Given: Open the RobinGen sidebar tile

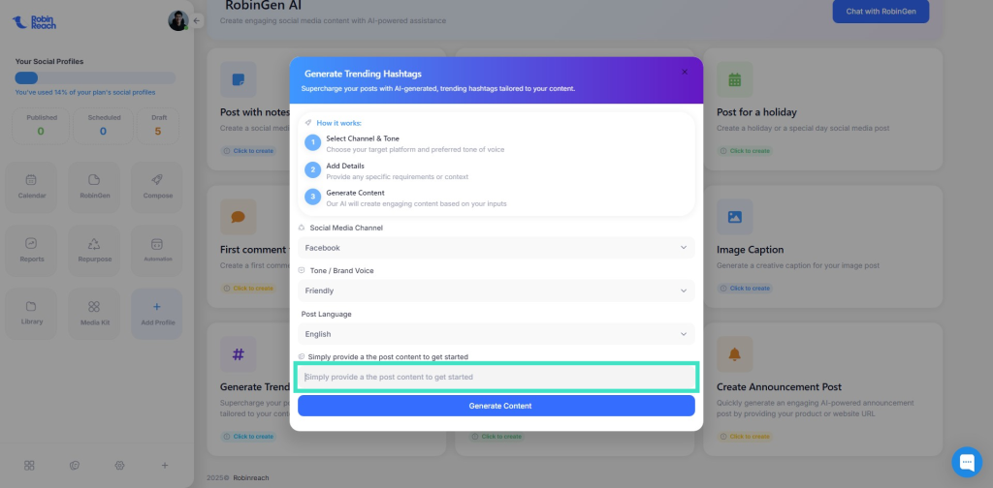Looking at the screenshot, I should [94, 187].
